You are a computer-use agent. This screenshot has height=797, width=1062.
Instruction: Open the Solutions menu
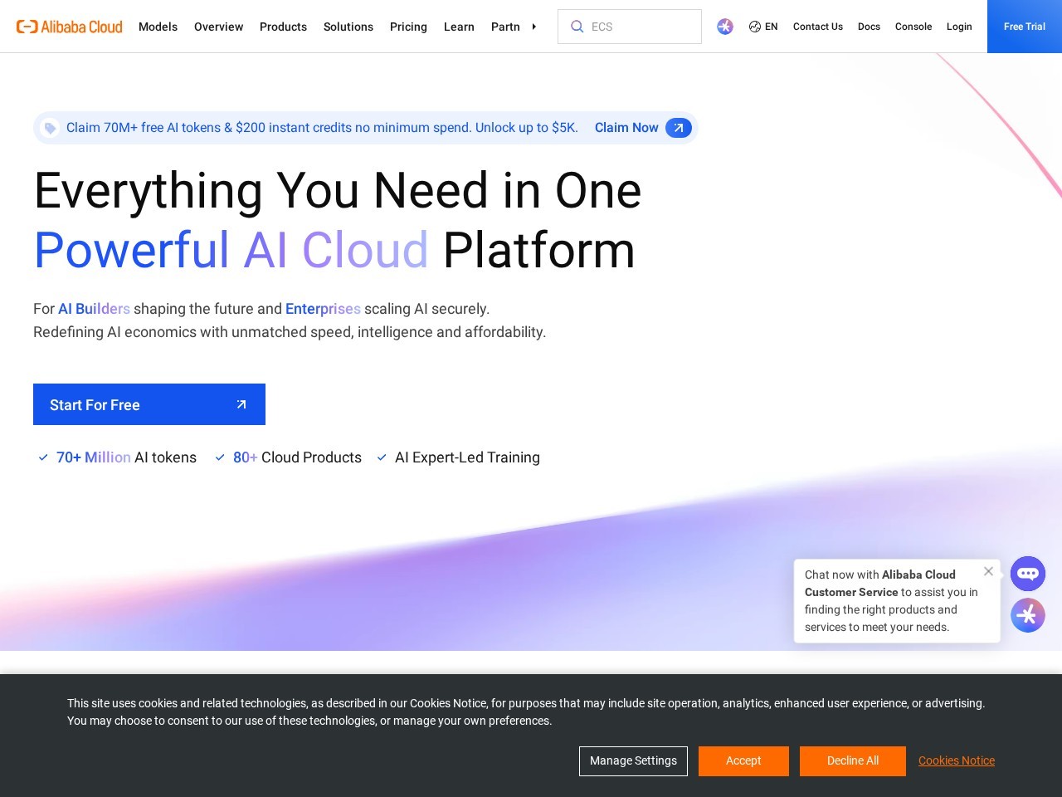348,27
